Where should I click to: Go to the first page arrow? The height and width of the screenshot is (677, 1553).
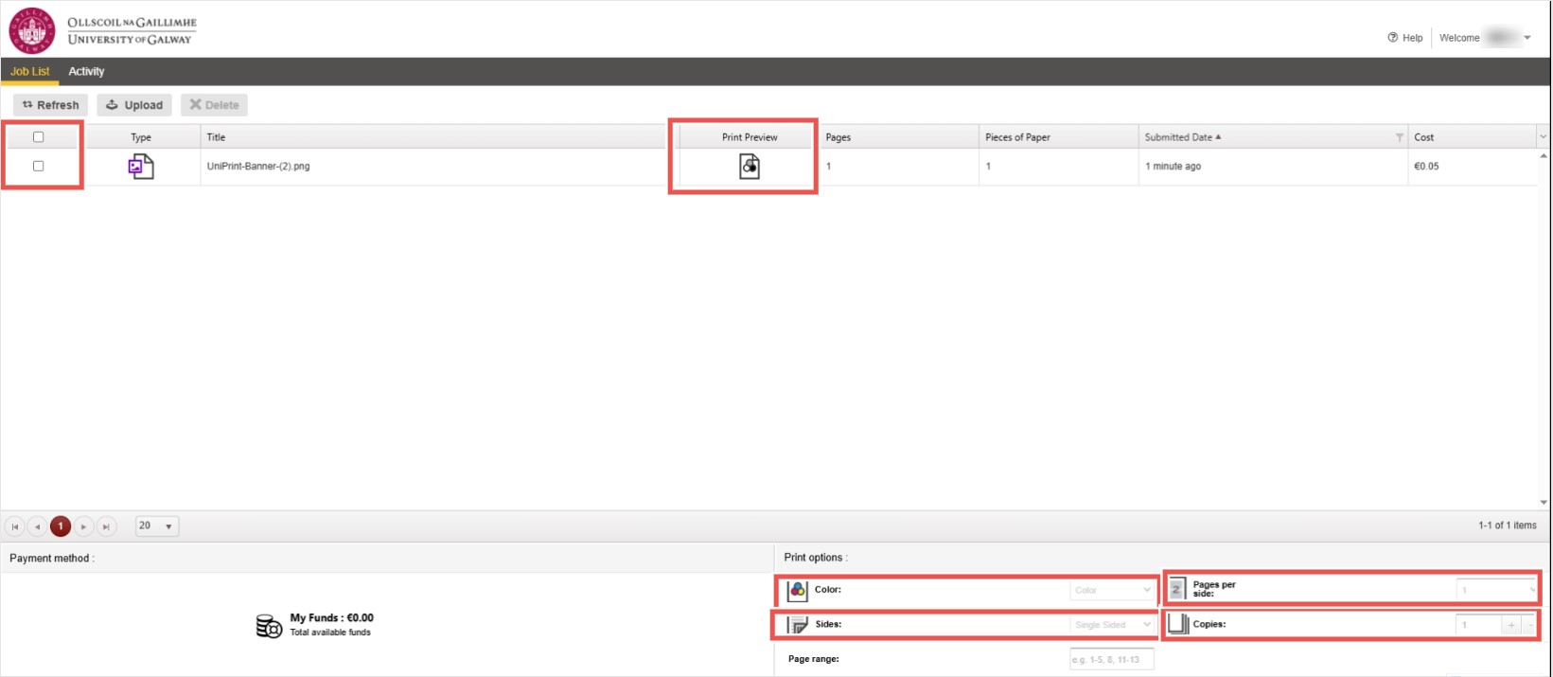click(x=15, y=526)
